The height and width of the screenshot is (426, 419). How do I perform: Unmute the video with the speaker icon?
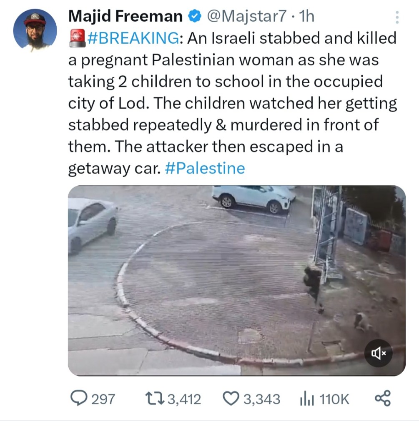tap(379, 353)
